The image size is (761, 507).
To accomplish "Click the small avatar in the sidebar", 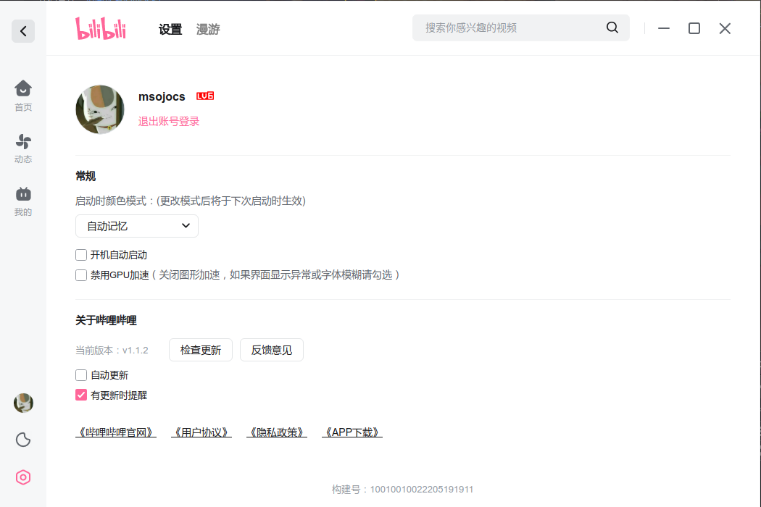I will (x=23, y=403).
